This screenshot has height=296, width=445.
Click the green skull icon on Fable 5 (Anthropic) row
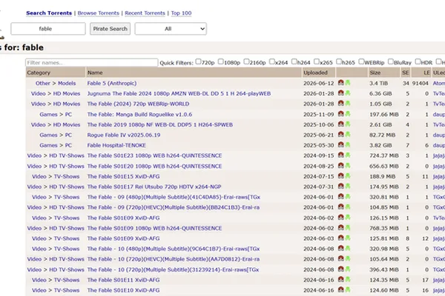(348, 83)
